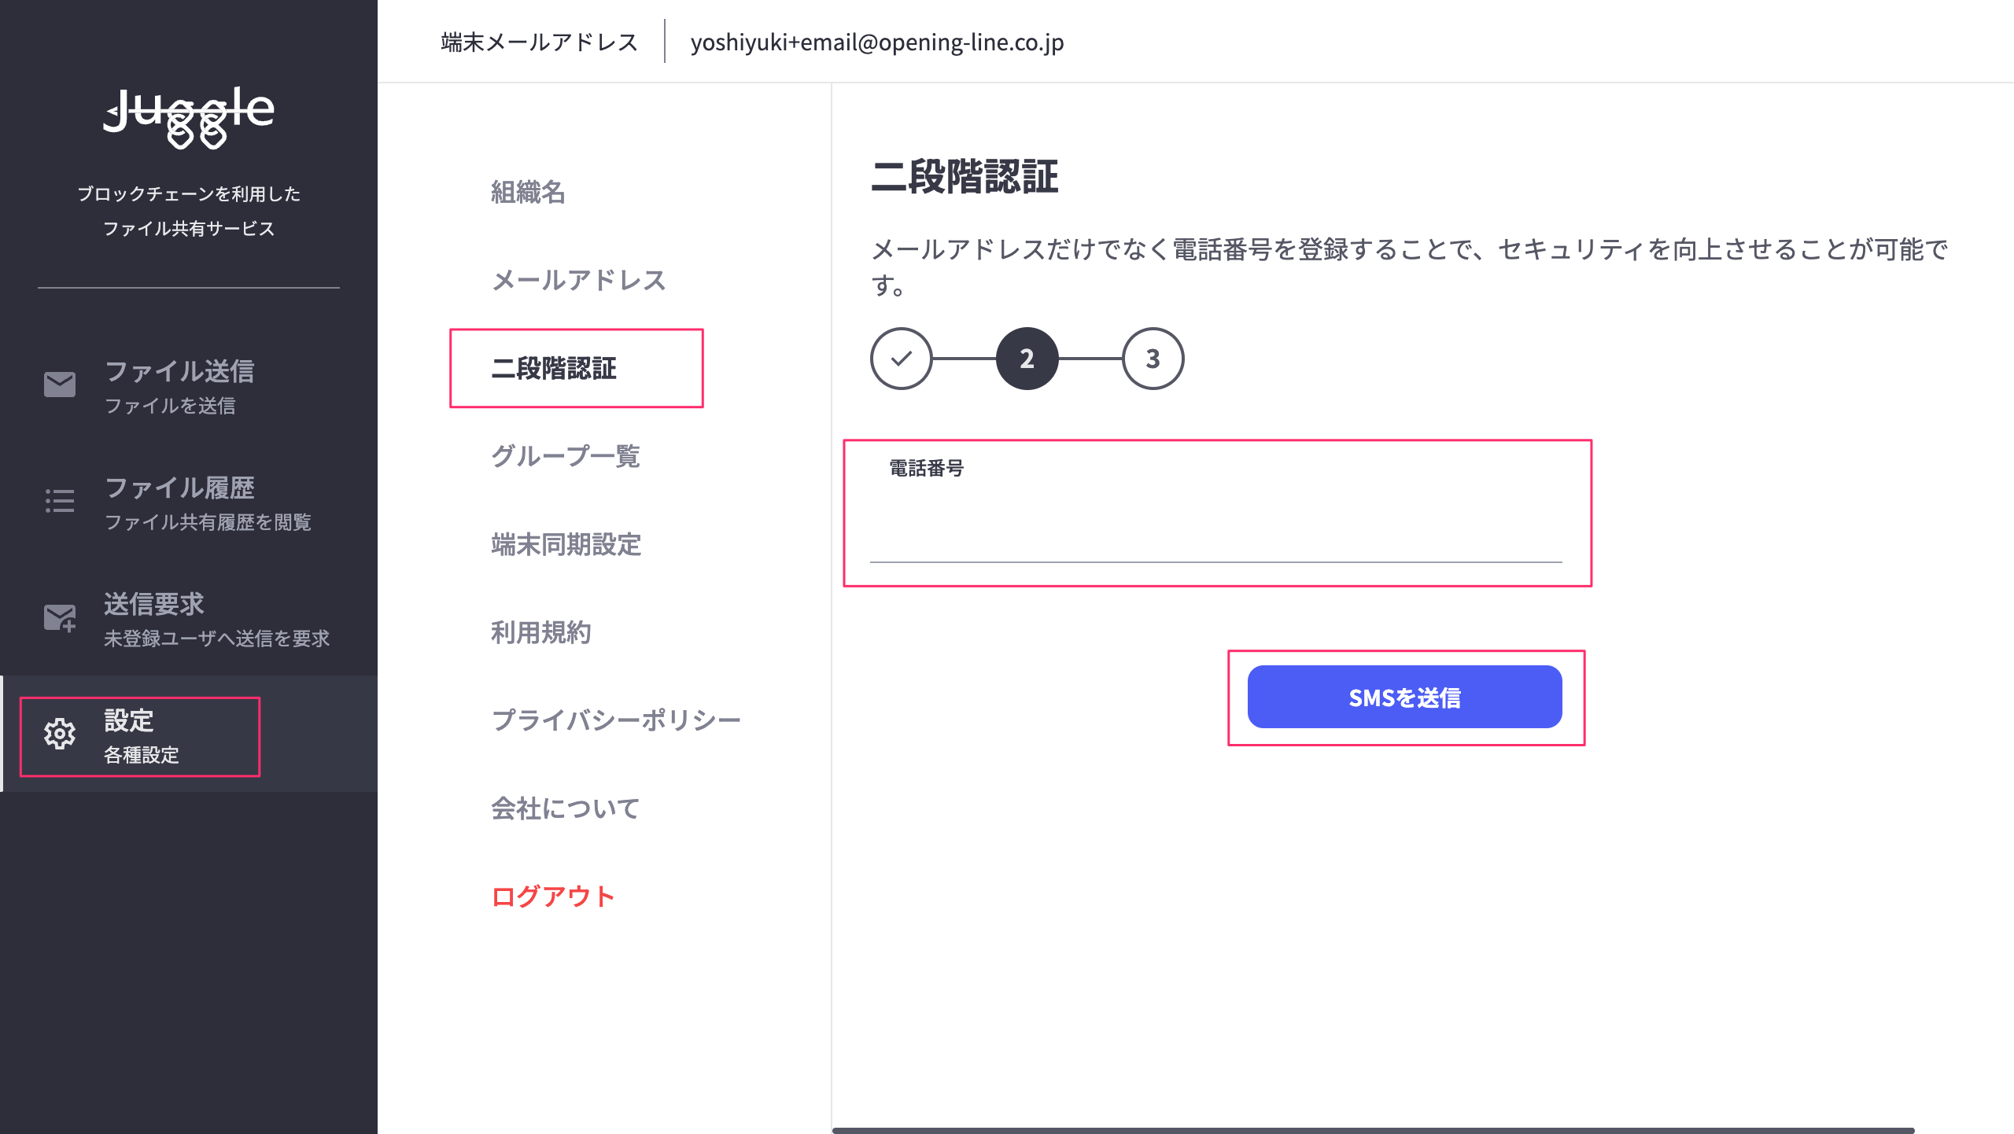Open 端末同期設定 settings page
Viewport: 2014px width, 1134px height.
(566, 544)
